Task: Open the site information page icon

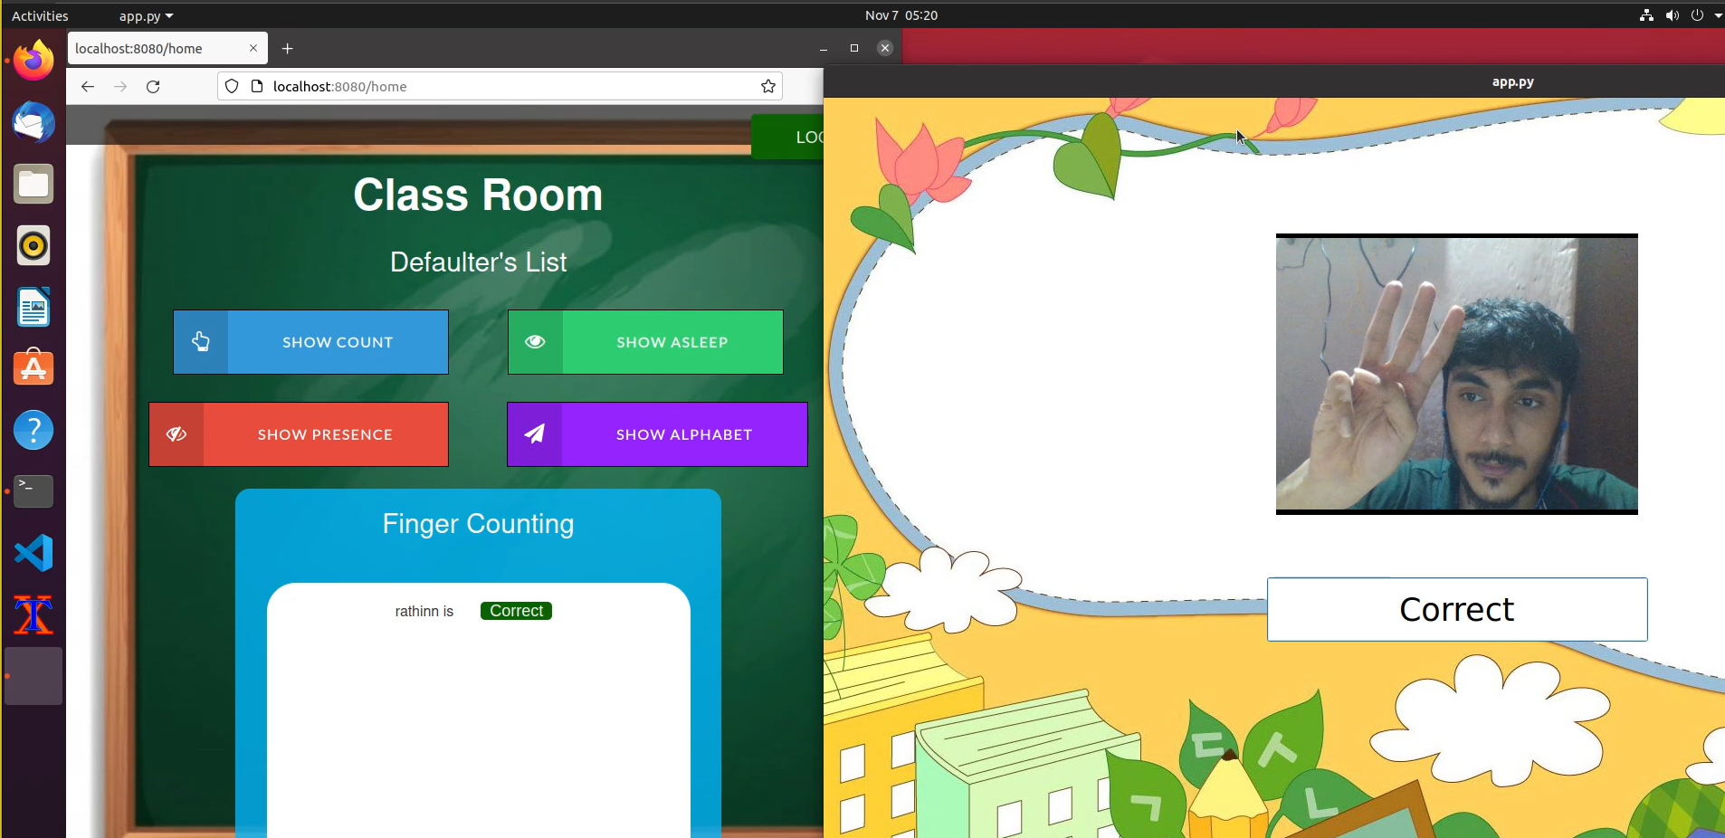Action: click(257, 86)
